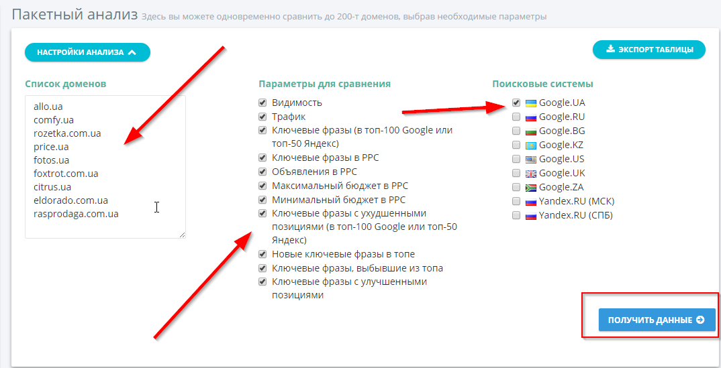721x368 pixels.
Task: Toggle the Объявления в PPC checkbox
Action: 262,172
